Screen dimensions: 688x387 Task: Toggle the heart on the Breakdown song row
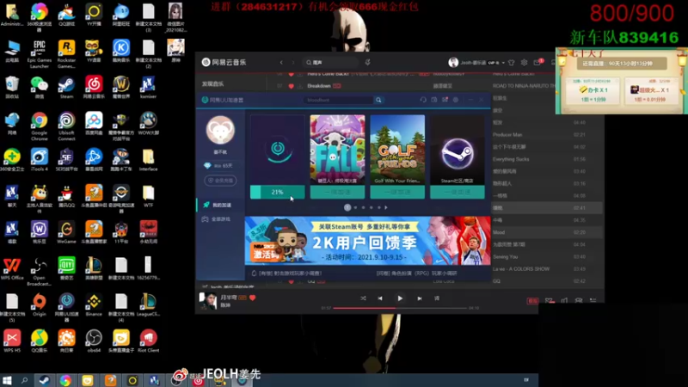click(291, 86)
